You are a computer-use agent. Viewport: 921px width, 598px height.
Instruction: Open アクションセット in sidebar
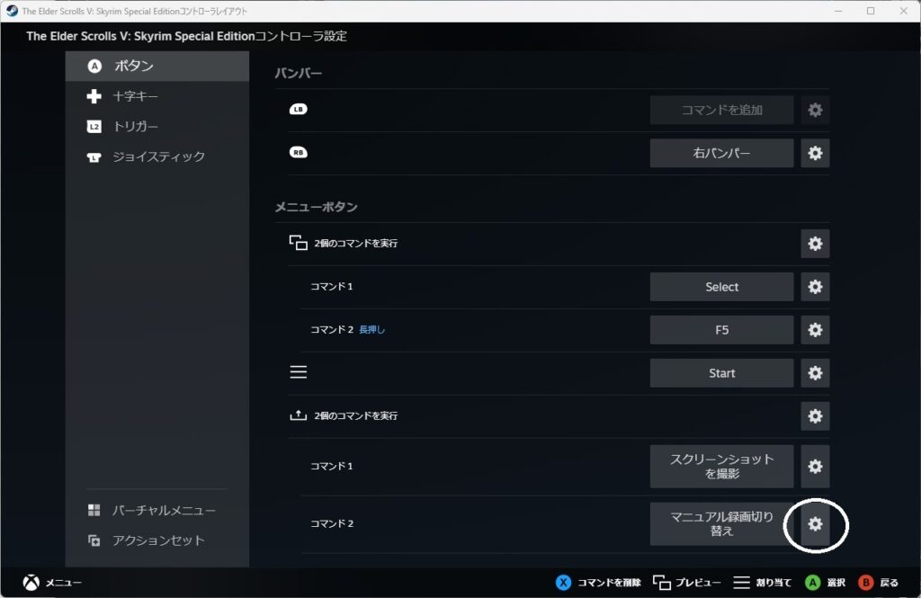(157, 540)
